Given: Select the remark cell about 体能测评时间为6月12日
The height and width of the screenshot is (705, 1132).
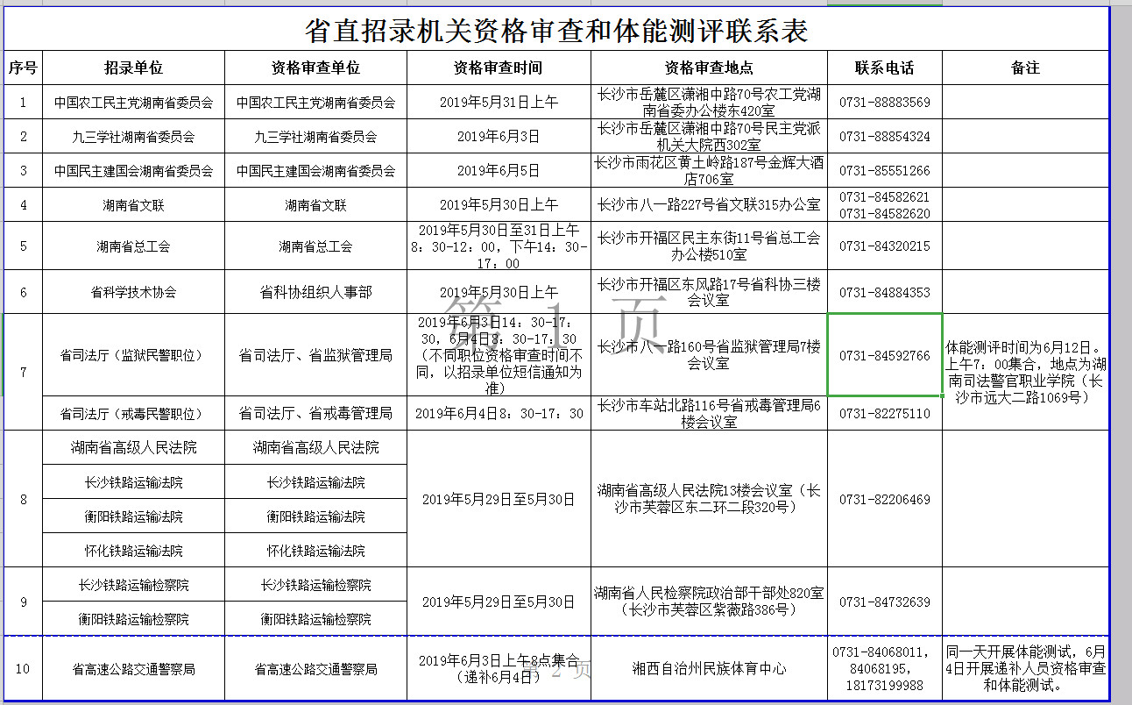Looking at the screenshot, I should tap(1025, 372).
